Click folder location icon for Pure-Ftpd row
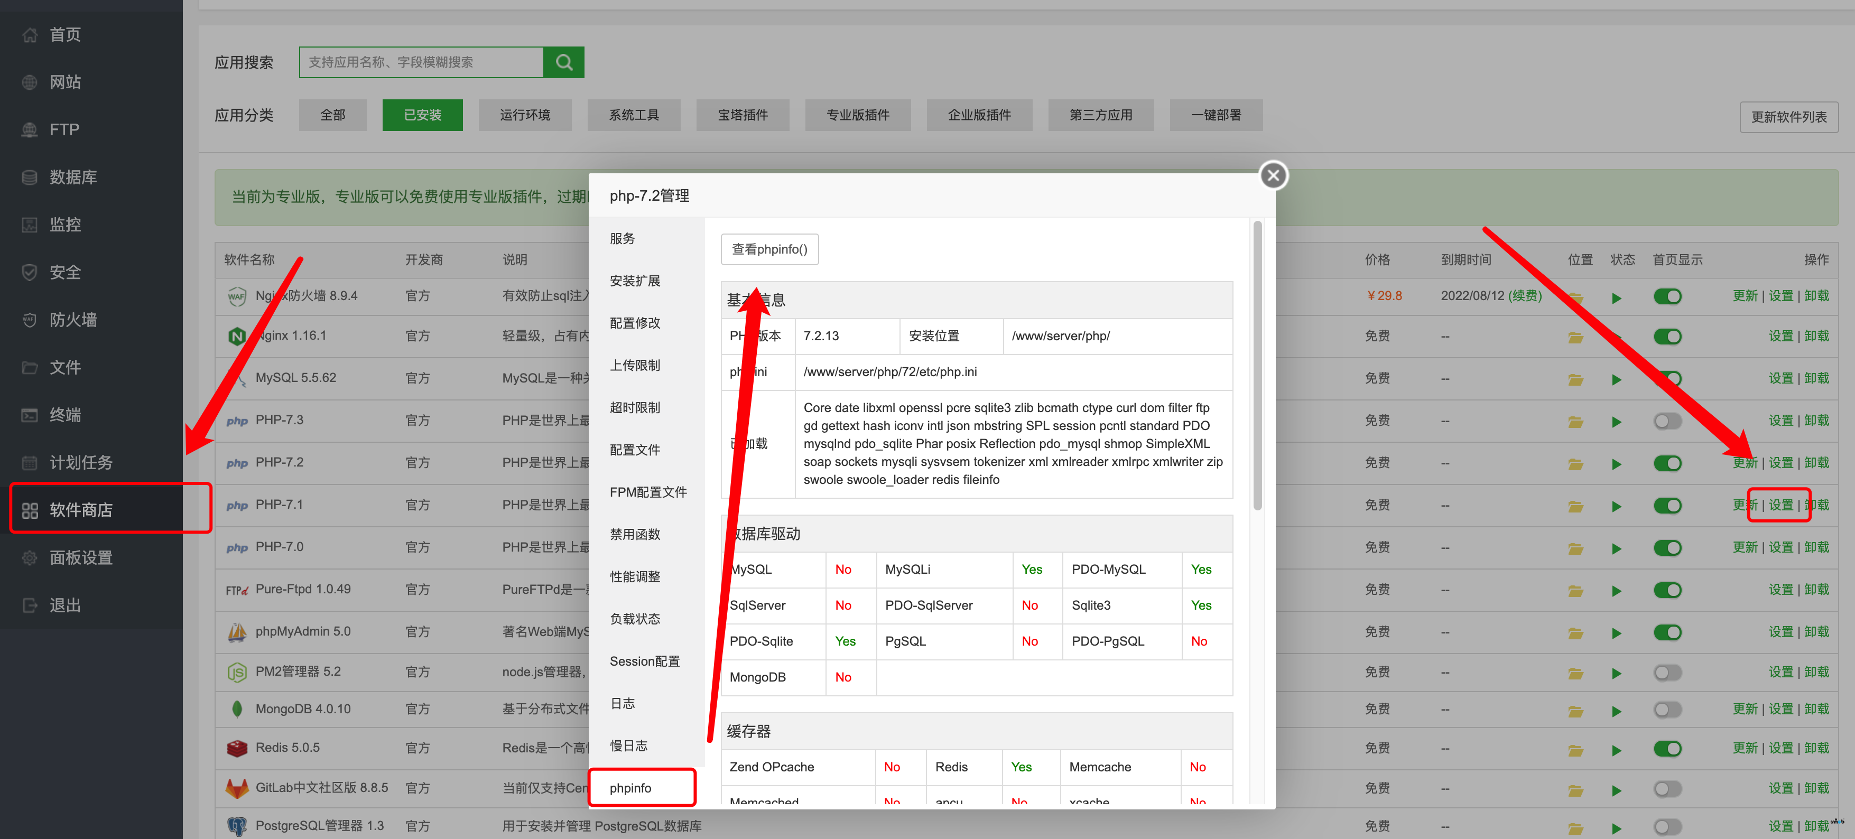This screenshot has height=839, width=1855. click(x=1575, y=591)
